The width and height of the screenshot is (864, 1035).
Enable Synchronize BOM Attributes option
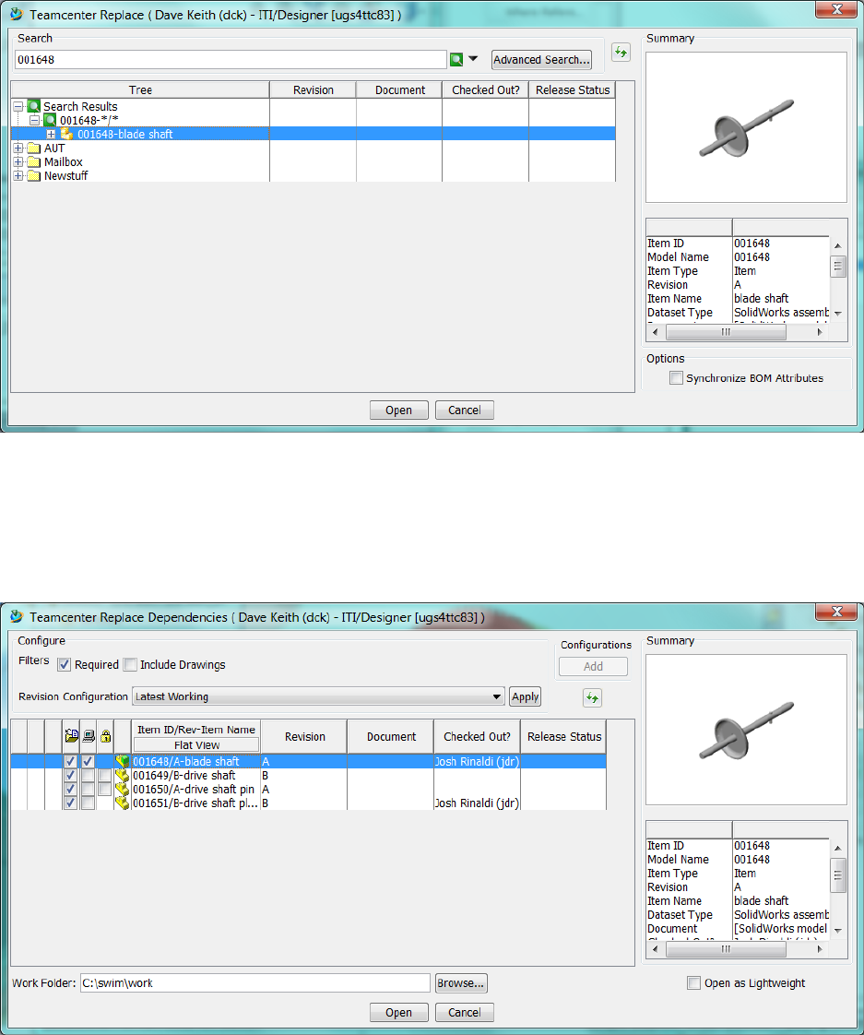[676, 377]
